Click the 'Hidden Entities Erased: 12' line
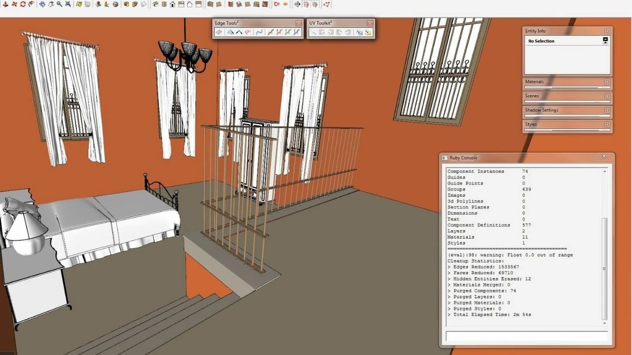The width and height of the screenshot is (632, 355). tap(489, 279)
